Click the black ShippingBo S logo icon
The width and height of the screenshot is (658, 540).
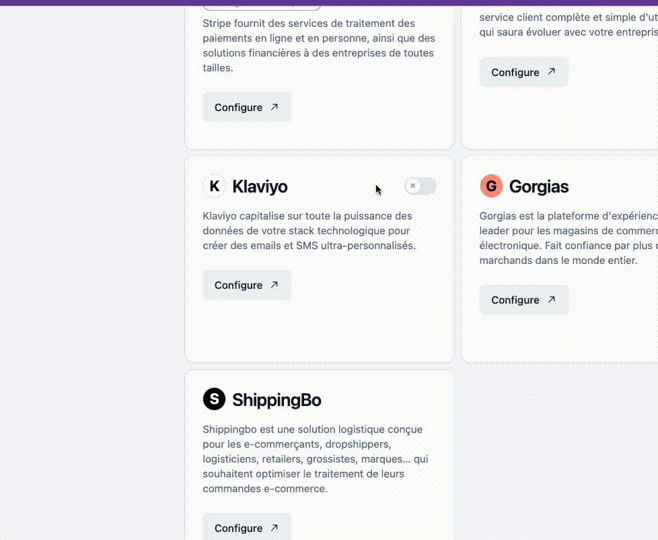tap(215, 399)
